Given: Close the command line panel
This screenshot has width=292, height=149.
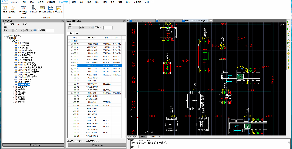Looking at the screenshot, I should (x=129, y=140).
